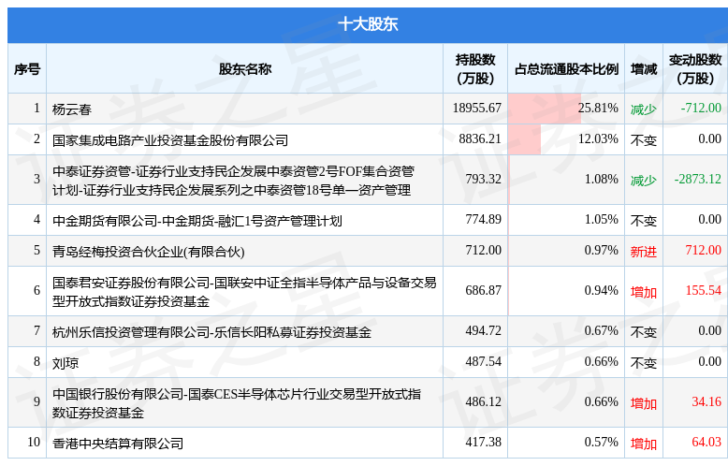This screenshot has height=466, width=728.
Task: Select 国家集成电路产业投资基金股份有限公司 row name
Action: [170, 140]
